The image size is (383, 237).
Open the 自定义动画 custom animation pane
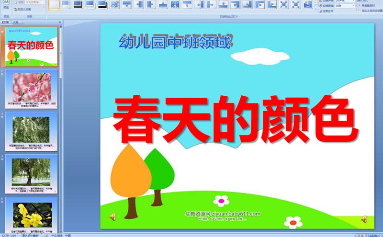pos(23,9)
